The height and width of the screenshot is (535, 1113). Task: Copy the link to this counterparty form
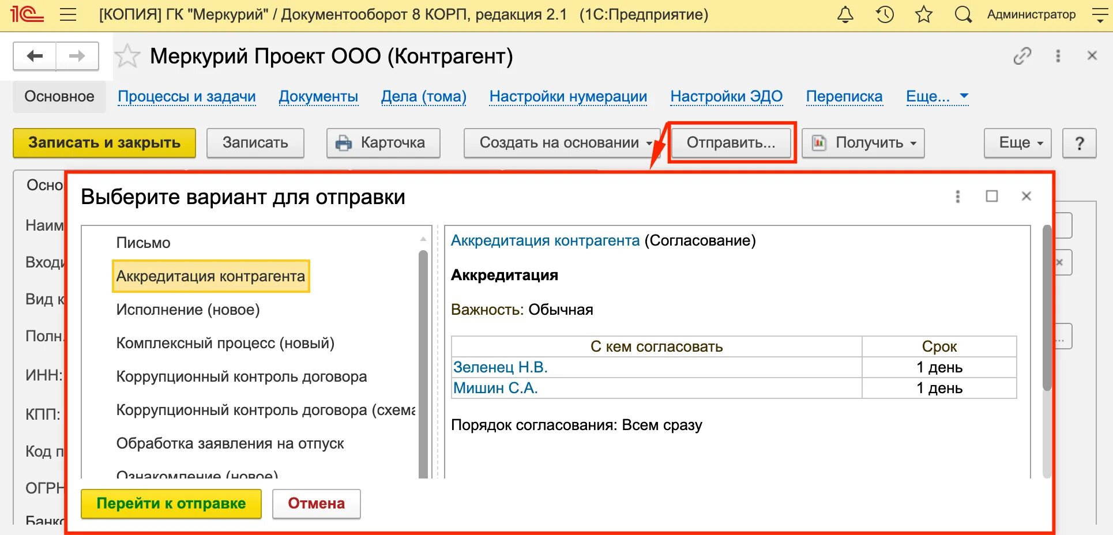point(1022,56)
